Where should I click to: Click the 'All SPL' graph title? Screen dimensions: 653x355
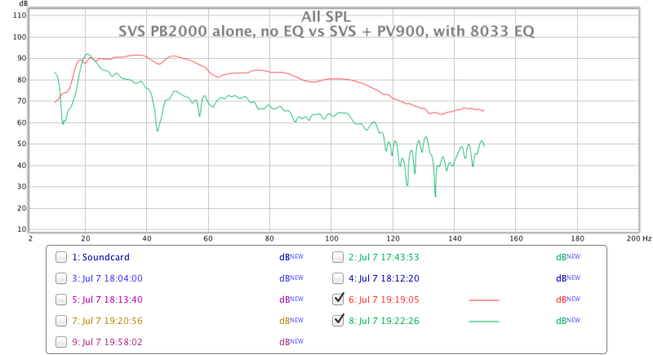[x=326, y=16]
